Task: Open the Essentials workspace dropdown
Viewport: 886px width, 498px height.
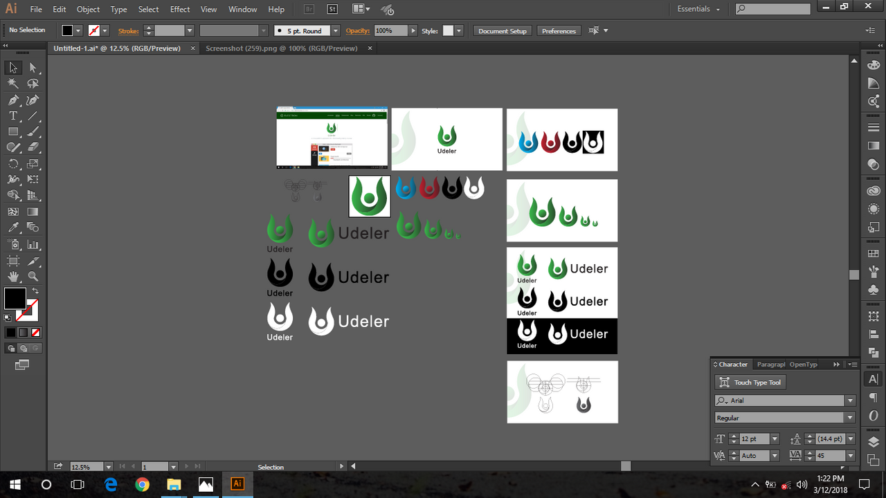Action: [698, 9]
